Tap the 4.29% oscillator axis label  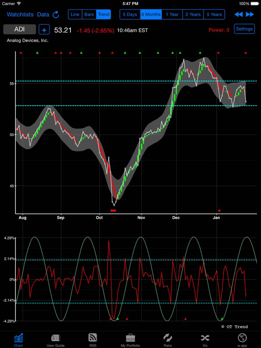pos(9,238)
